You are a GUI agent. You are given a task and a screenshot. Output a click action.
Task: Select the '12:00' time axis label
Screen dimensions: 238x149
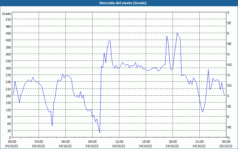point(119,142)
